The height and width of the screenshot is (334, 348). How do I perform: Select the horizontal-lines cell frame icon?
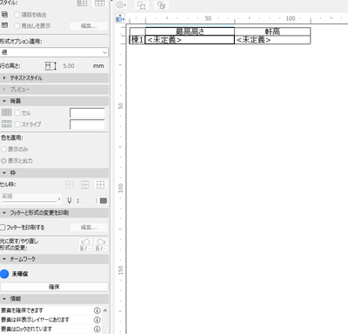(x=85, y=184)
